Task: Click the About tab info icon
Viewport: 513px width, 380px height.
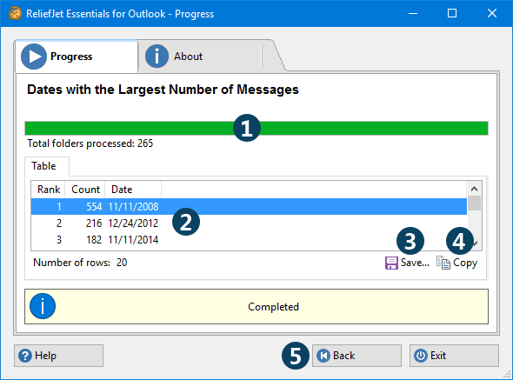Action: (x=157, y=57)
